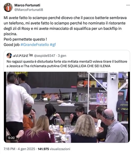The image size is (132, 154).
Task: Click the ASPIDE stylized display name
Action: coord(23,56)
